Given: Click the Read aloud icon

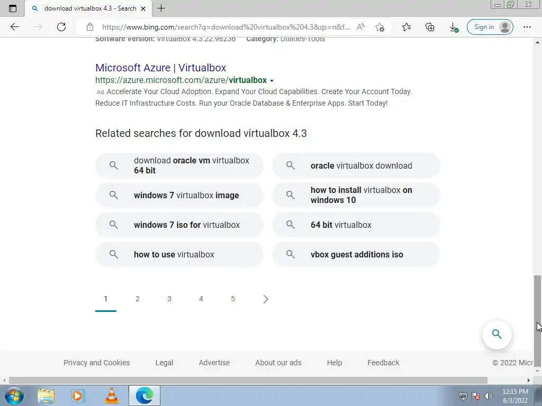Looking at the screenshot, I should tap(360, 27).
